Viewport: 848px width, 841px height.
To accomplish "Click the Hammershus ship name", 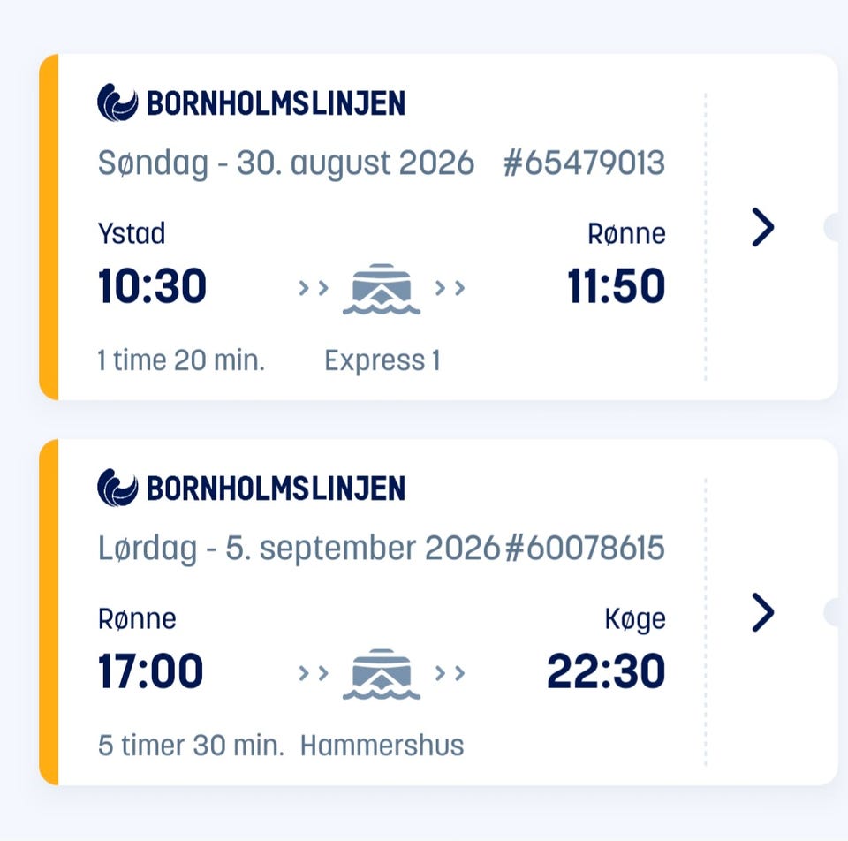I will (x=382, y=746).
